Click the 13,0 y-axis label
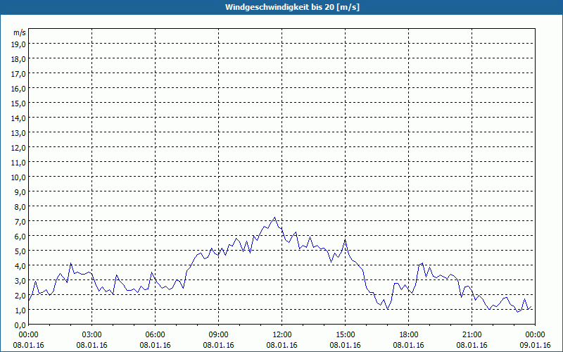The height and width of the screenshot is (352, 563). point(18,133)
